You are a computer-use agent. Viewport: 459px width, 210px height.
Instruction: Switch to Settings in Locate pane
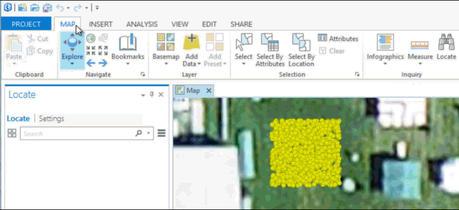[x=51, y=118]
